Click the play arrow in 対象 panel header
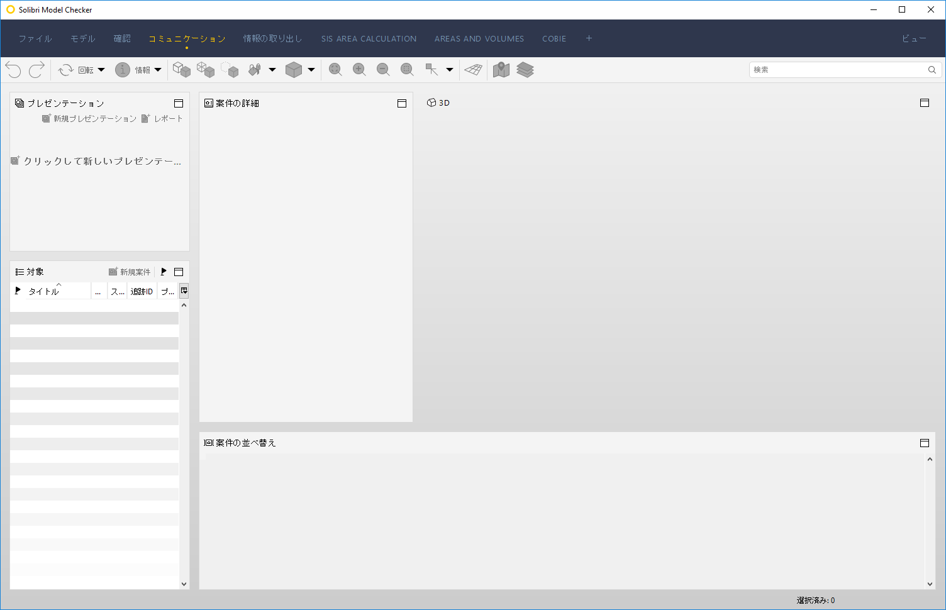Screen dimensions: 946x610 click(x=164, y=272)
